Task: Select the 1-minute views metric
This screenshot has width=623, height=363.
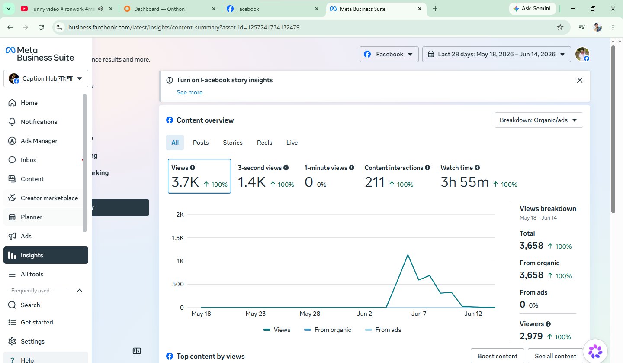Action: coord(329,176)
